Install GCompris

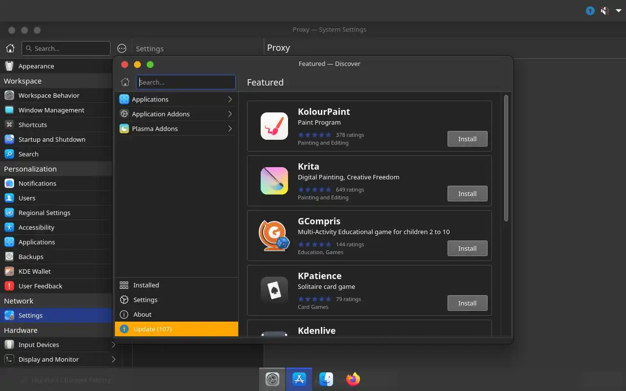point(468,248)
